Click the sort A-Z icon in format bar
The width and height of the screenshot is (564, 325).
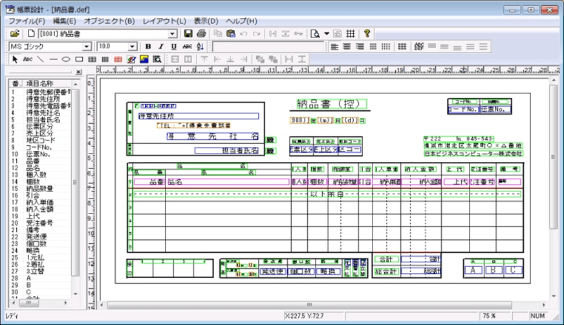pyautogui.click(x=201, y=46)
